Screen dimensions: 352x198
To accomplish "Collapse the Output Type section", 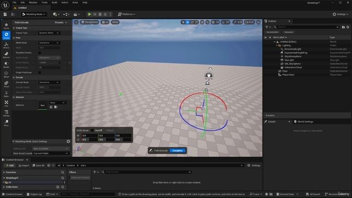I will click(x=14, y=28).
